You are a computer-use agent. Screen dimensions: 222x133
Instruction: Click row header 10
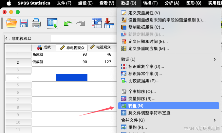(x=18, y=122)
